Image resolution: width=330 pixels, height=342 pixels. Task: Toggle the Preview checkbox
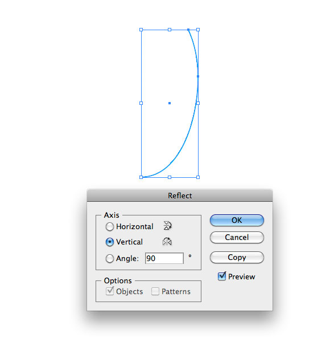(222, 276)
